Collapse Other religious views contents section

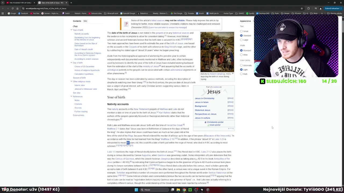click(71, 81)
